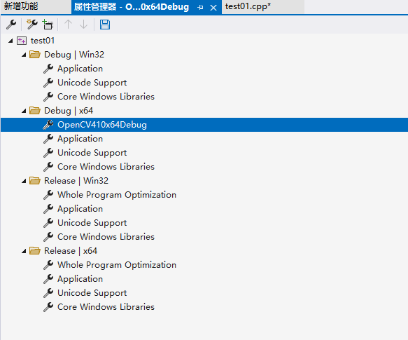Save the selected property sheet
Viewport: 408px width, 340px height.
pos(105,25)
